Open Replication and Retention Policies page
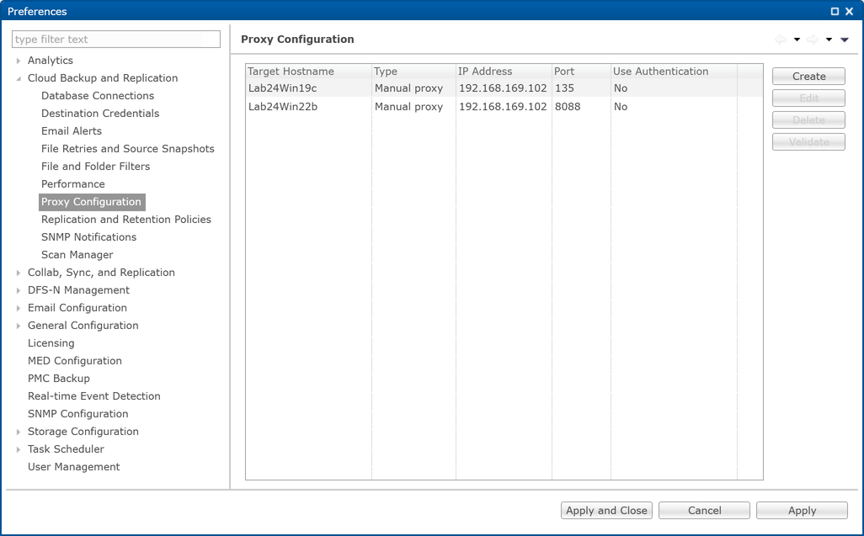This screenshot has height=536, width=864. click(126, 219)
